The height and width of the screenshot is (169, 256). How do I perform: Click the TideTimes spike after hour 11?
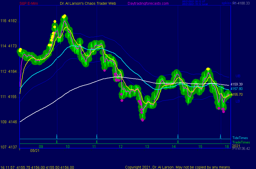coord(97,136)
